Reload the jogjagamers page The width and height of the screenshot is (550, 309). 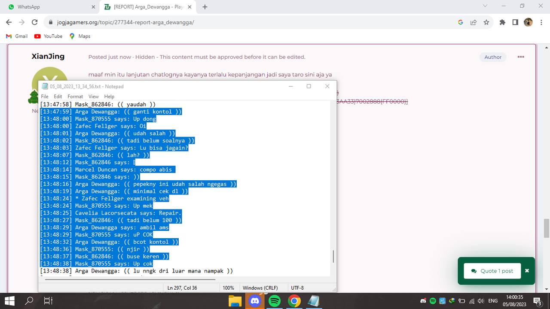[x=35, y=22]
